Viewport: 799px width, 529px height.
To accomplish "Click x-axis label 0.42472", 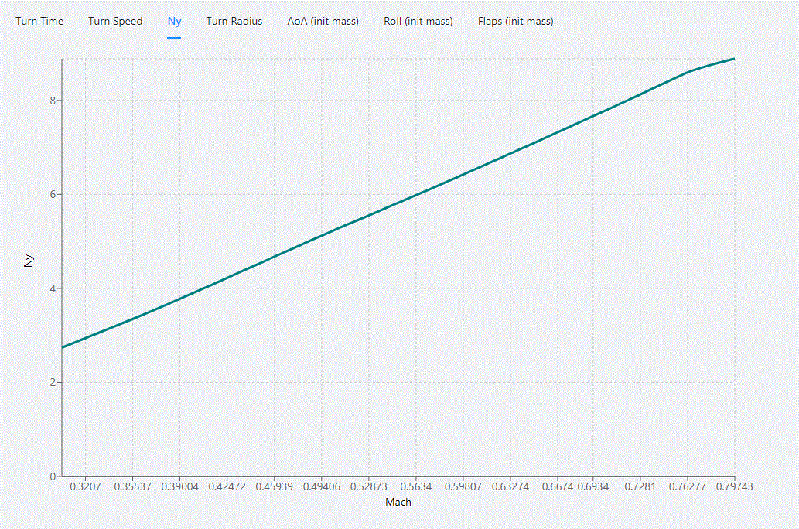I will 227,486.
